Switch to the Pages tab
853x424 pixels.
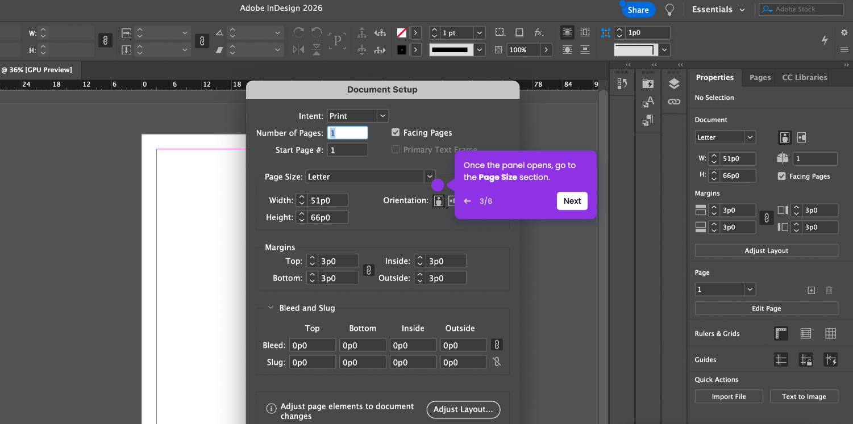(760, 77)
